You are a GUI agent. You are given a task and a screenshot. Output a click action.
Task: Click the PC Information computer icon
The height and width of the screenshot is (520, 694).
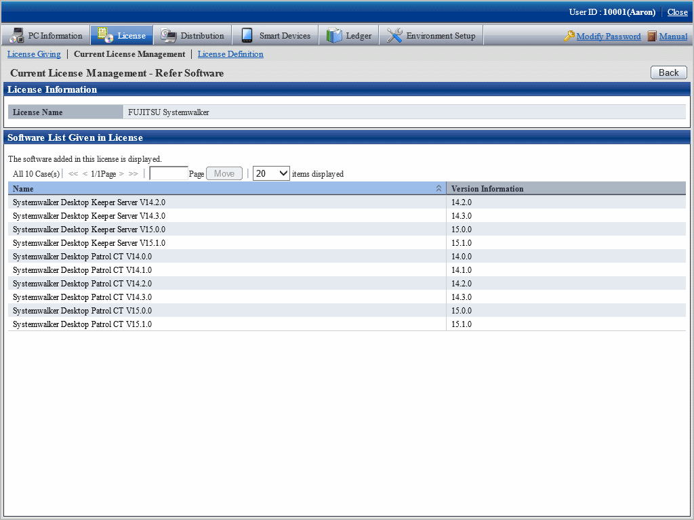(17, 35)
